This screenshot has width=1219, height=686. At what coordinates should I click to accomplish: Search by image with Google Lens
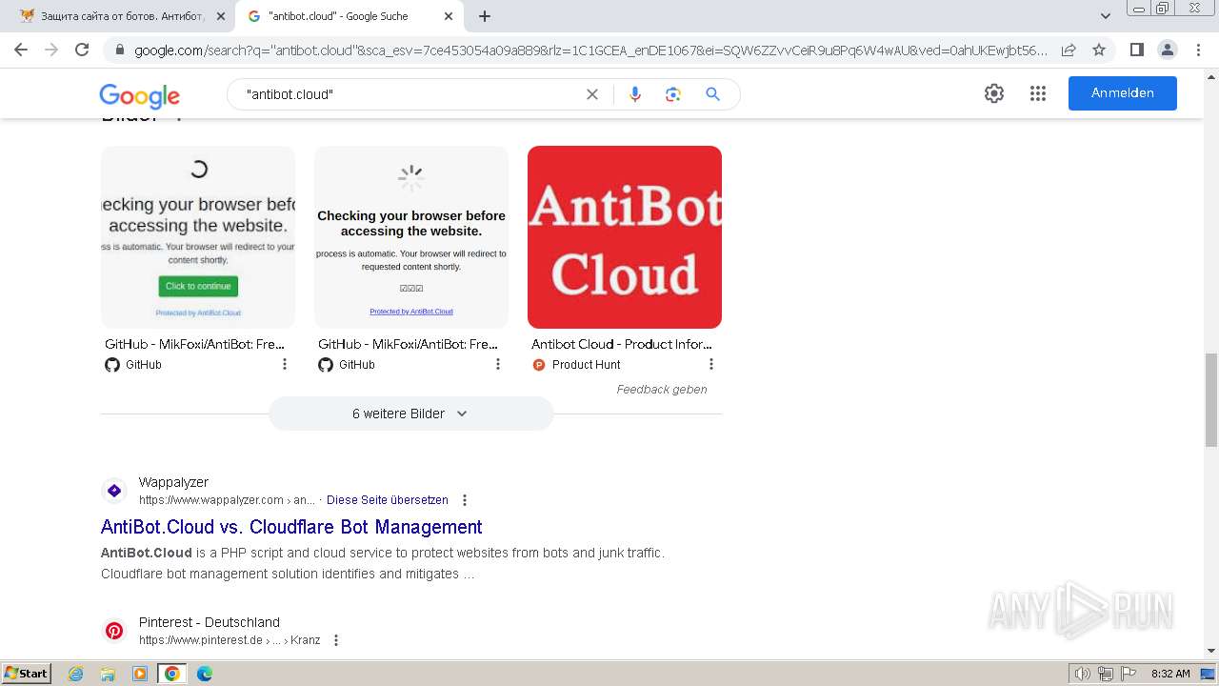(x=673, y=94)
